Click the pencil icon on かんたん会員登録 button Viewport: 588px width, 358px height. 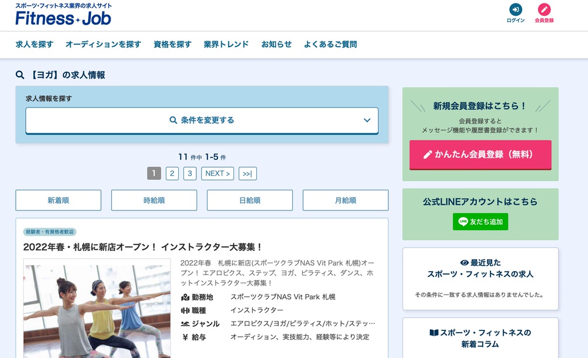click(x=427, y=155)
